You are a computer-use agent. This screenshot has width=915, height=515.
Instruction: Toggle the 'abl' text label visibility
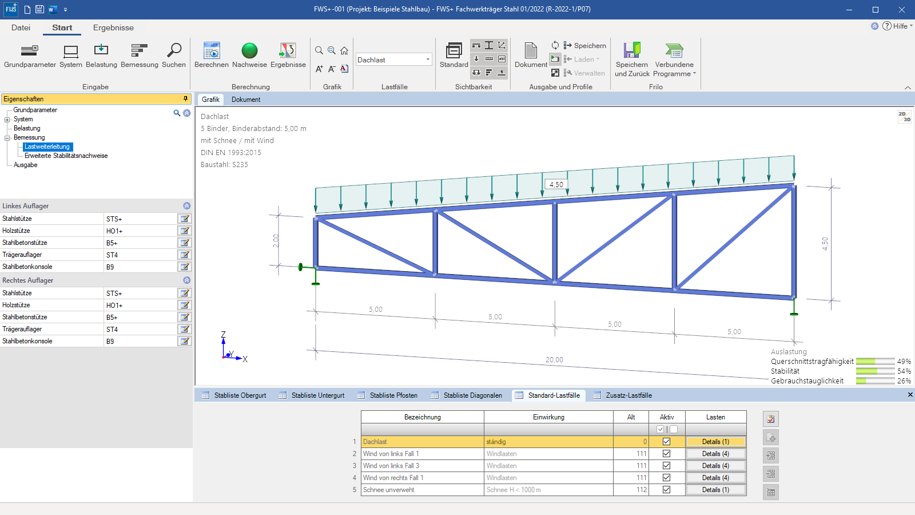tap(502, 59)
